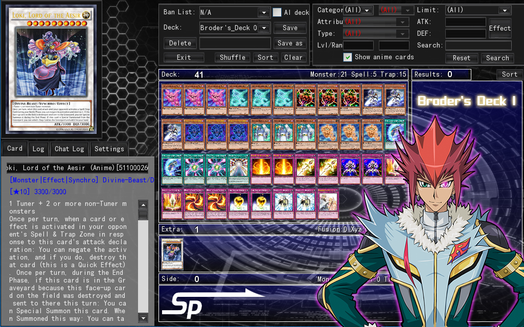Click the "Monster:21 Spell:5 Trap:15" count text
This screenshot has width=524, height=327.
(x=358, y=74)
